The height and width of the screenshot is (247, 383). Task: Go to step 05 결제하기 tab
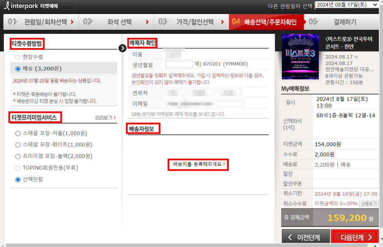coord(341,22)
